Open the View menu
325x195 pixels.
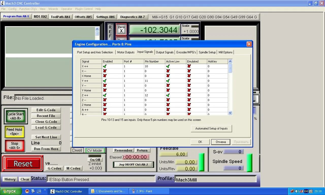point(42,9)
